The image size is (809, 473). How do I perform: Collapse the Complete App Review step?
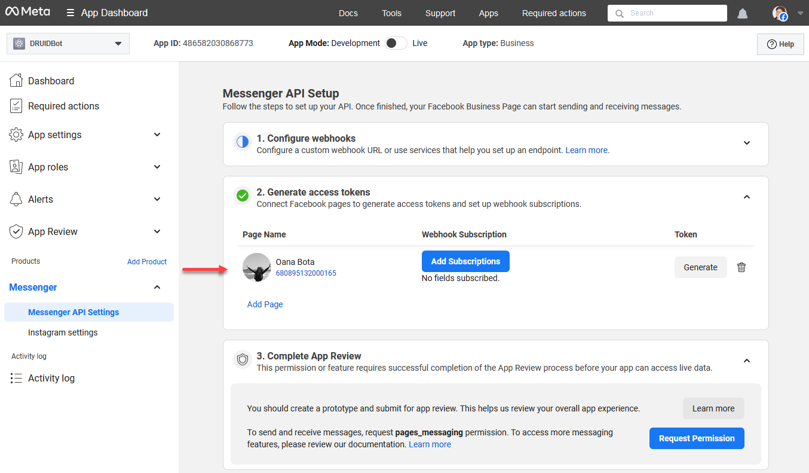click(x=746, y=361)
